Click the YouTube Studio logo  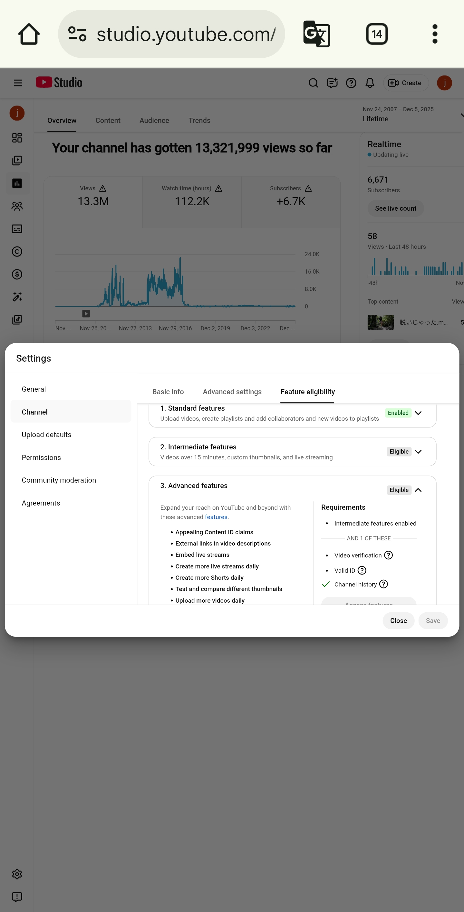[x=59, y=83]
